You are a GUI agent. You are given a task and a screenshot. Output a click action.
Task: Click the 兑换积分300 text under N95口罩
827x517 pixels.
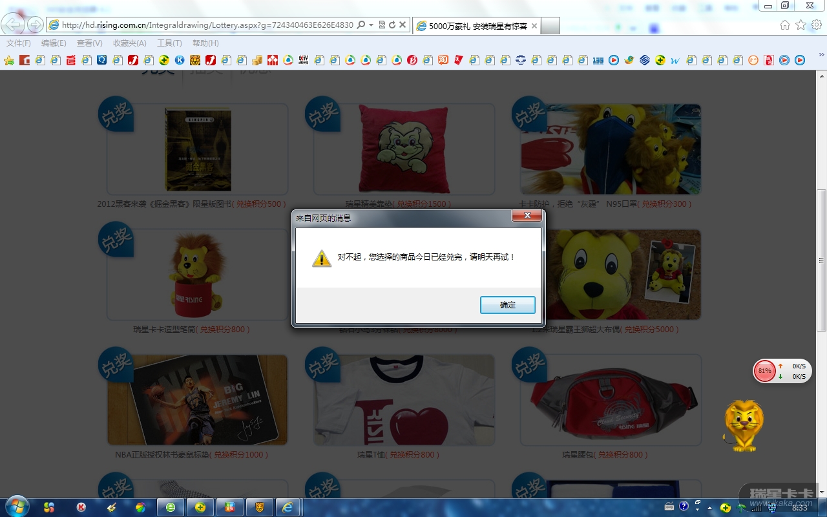[665, 204]
